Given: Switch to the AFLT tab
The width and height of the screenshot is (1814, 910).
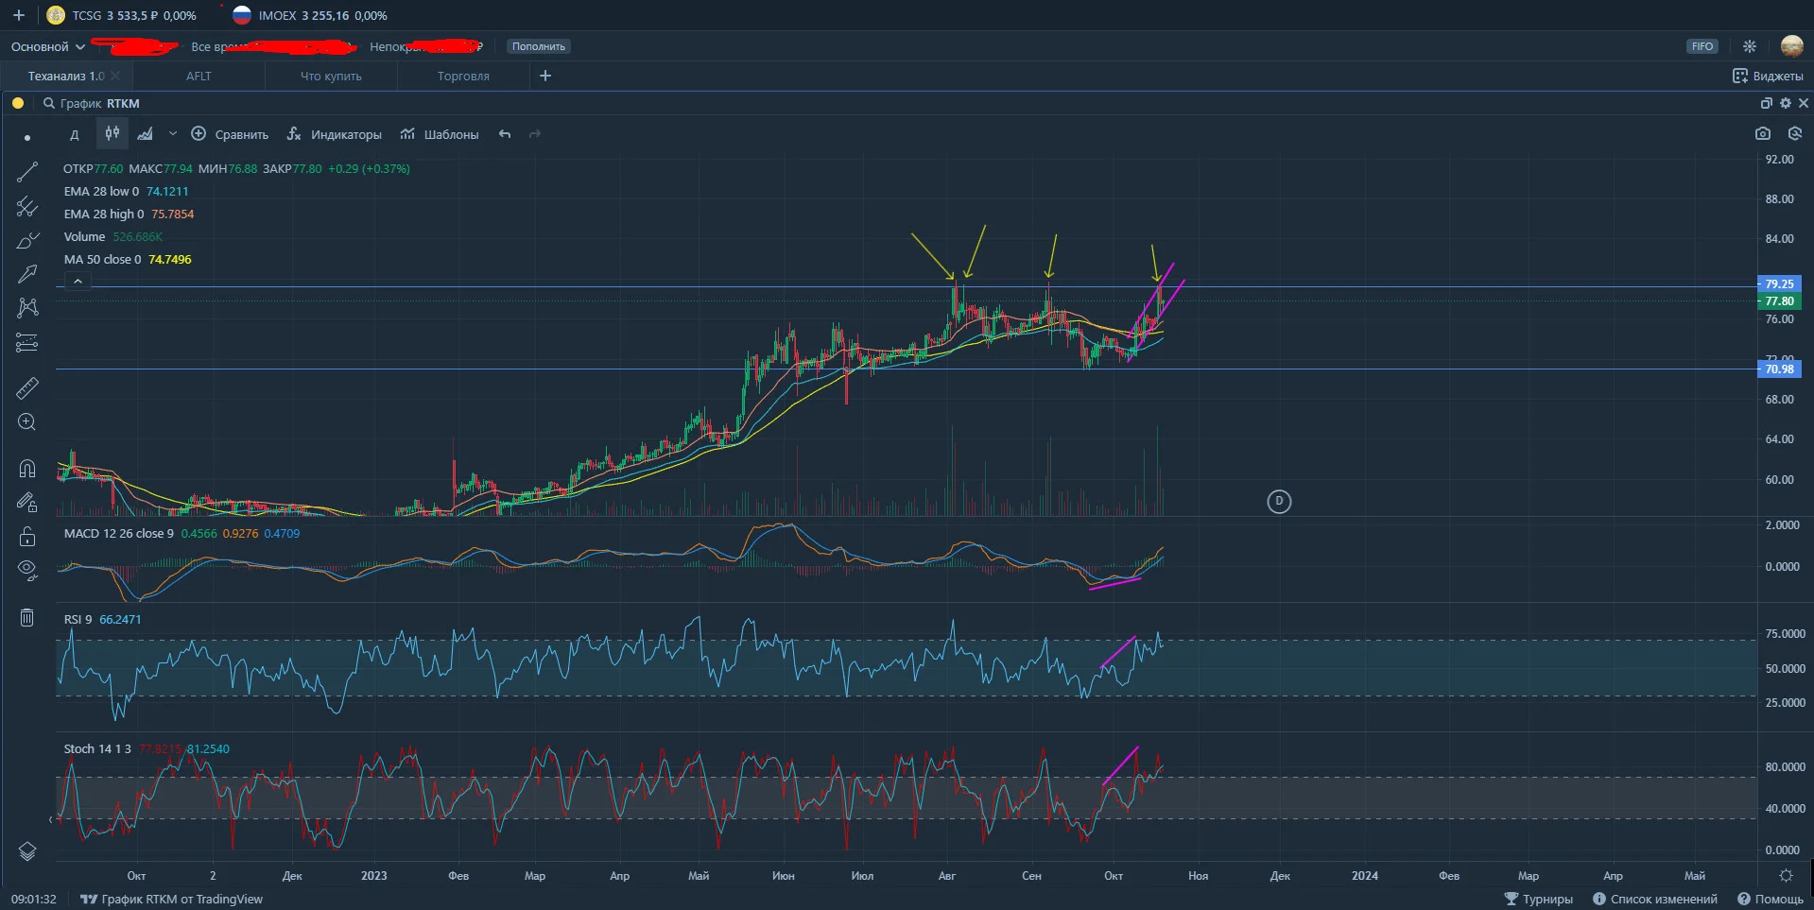Looking at the screenshot, I should [x=199, y=76].
